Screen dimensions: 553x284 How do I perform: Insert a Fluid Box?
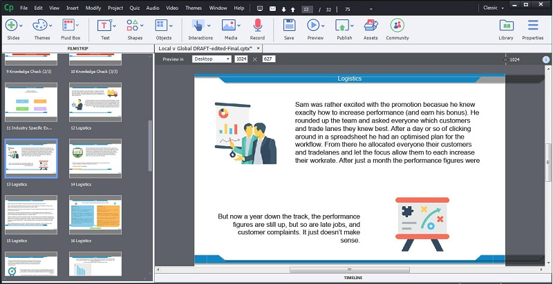pyautogui.click(x=71, y=26)
